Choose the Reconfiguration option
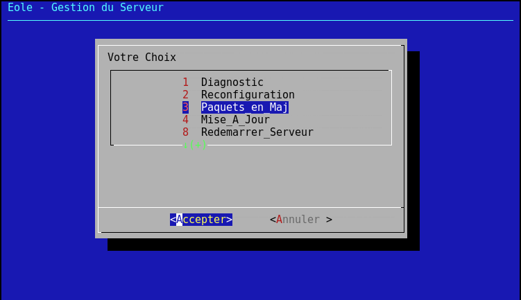The image size is (521, 300). tap(248, 95)
